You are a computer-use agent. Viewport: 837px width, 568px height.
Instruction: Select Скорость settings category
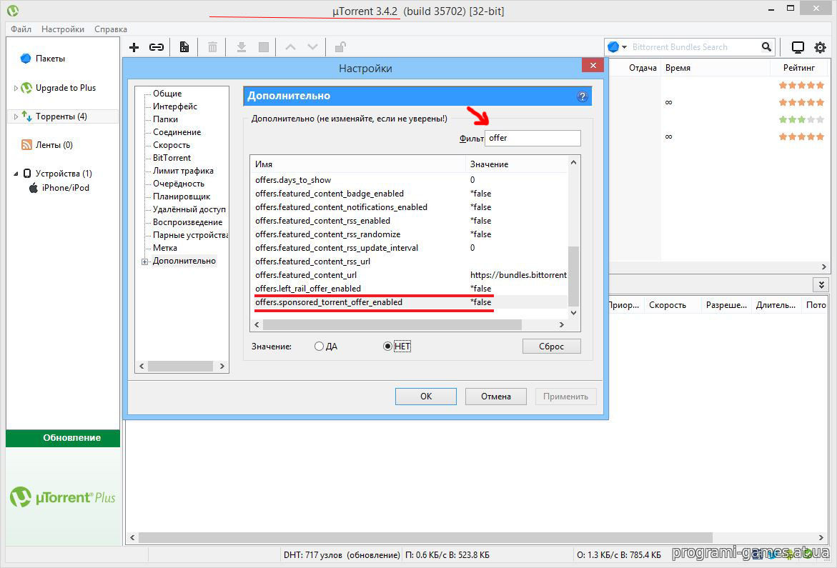[x=171, y=145]
